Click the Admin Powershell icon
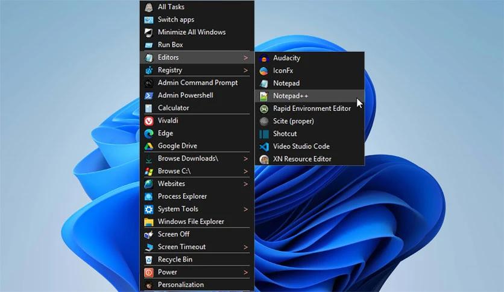 (x=148, y=95)
